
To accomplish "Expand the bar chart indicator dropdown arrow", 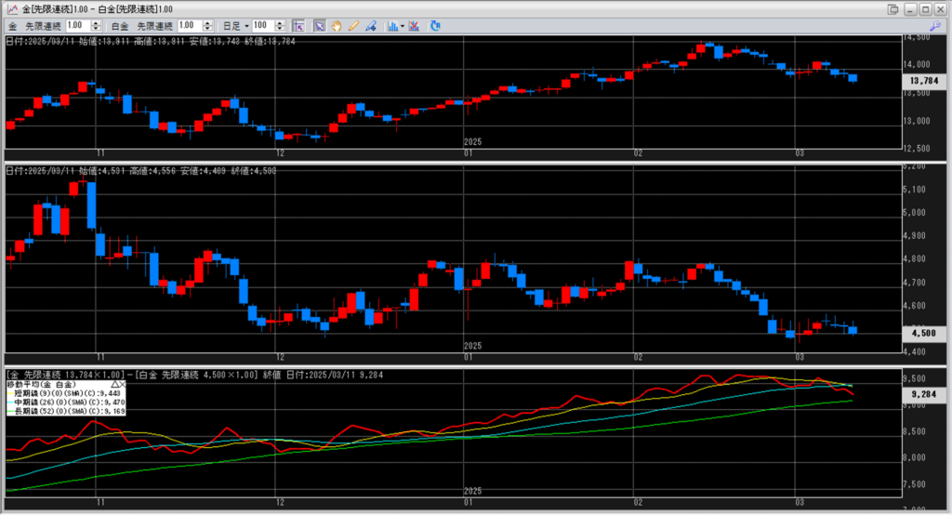I will (x=403, y=25).
